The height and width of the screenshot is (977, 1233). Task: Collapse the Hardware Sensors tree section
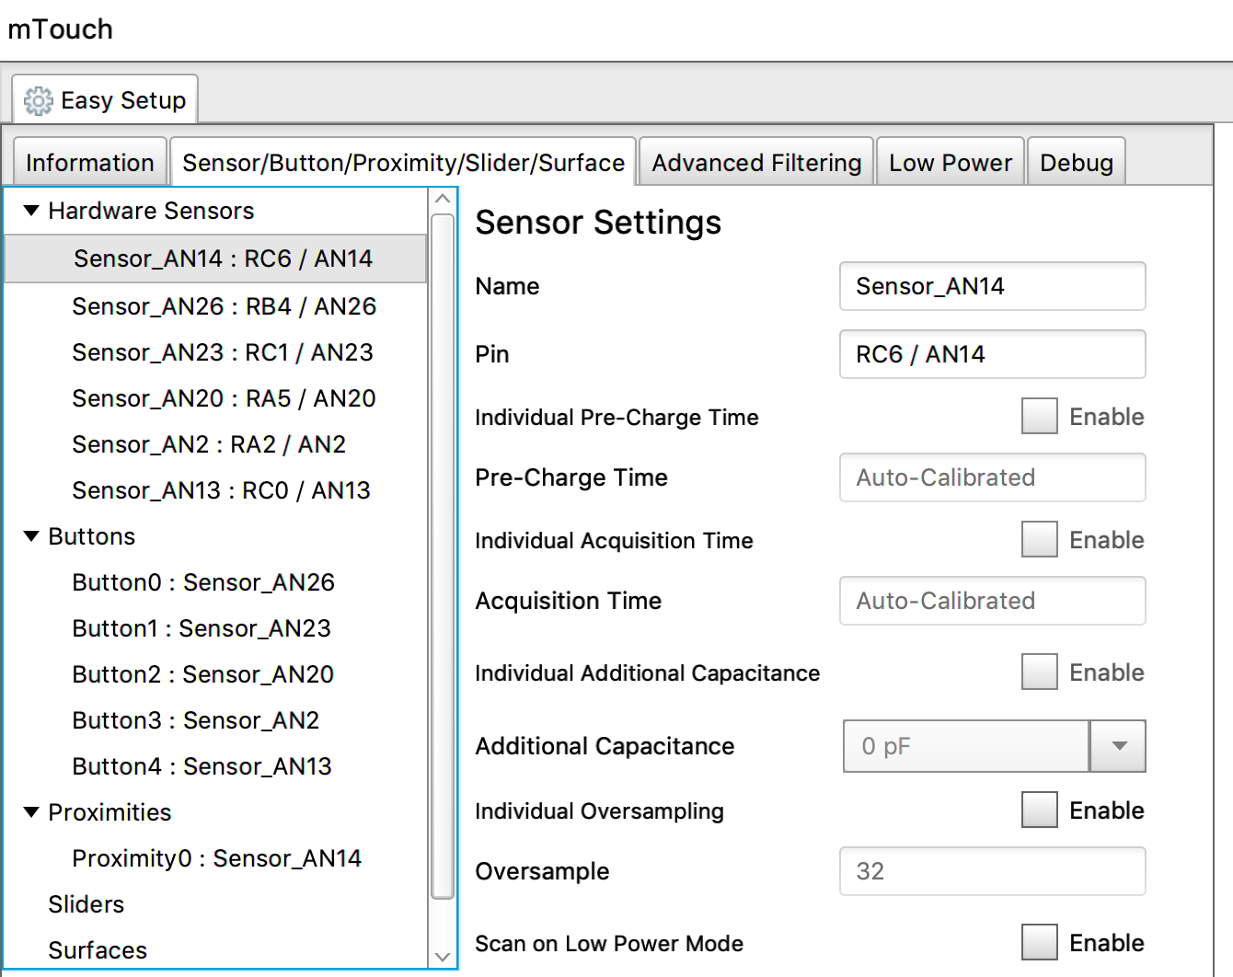click(x=31, y=211)
